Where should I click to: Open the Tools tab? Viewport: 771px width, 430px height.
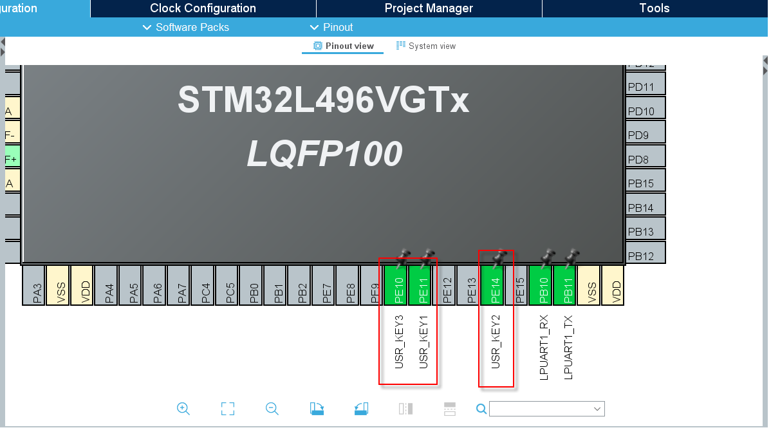click(x=655, y=8)
